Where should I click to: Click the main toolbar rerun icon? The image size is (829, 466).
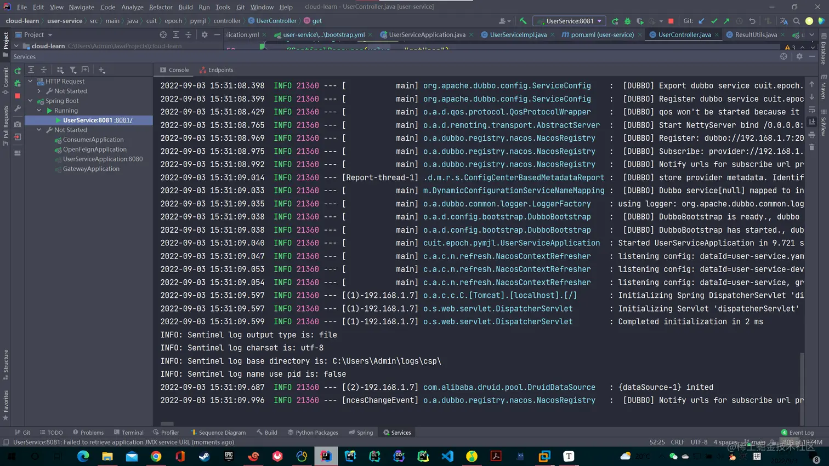click(x=615, y=21)
